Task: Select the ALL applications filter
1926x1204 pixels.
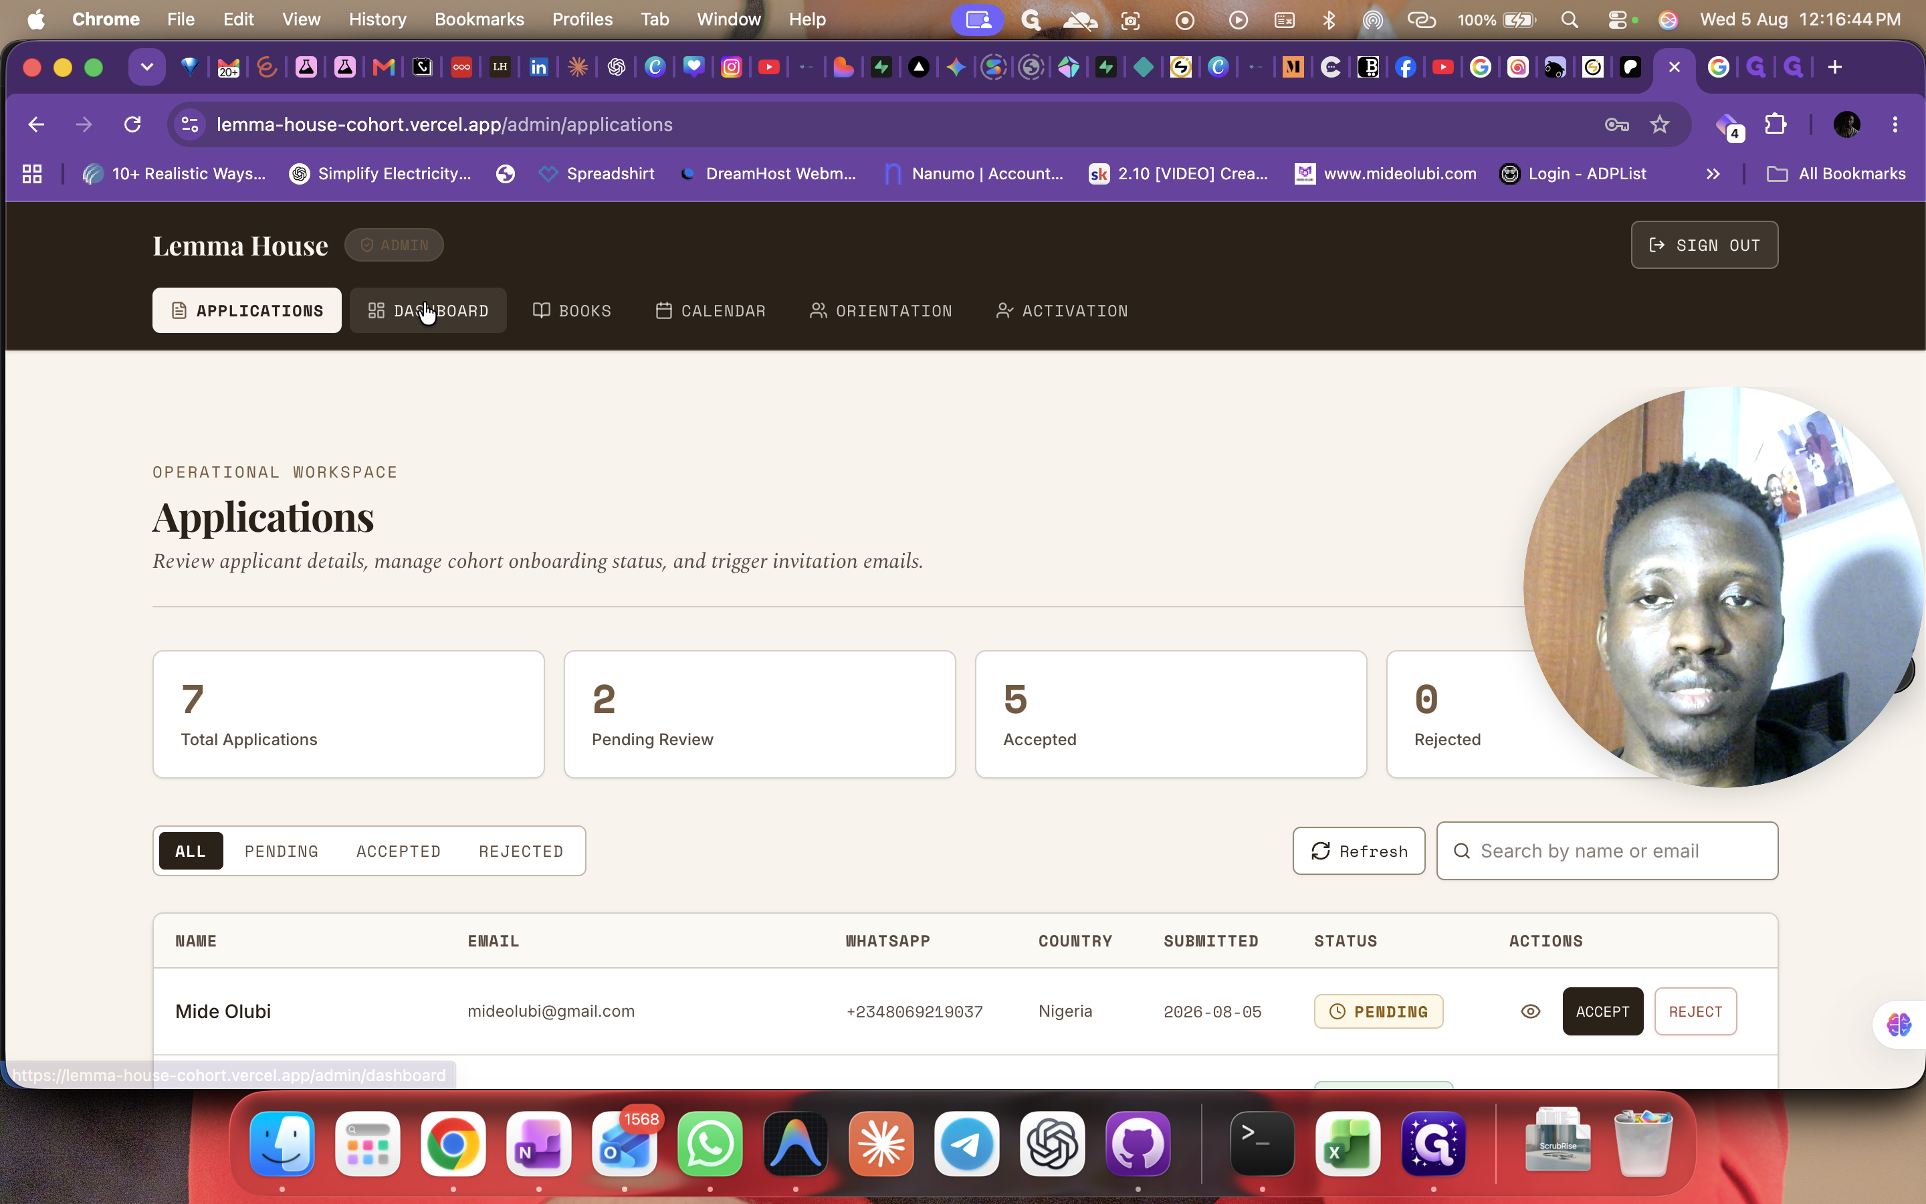Action: tap(191, 851)
